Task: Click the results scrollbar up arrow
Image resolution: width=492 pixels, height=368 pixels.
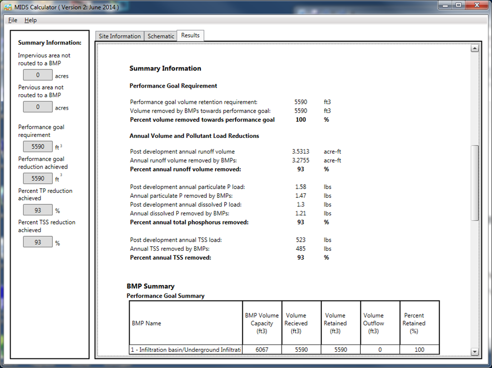Action: [x=474, y=48]
